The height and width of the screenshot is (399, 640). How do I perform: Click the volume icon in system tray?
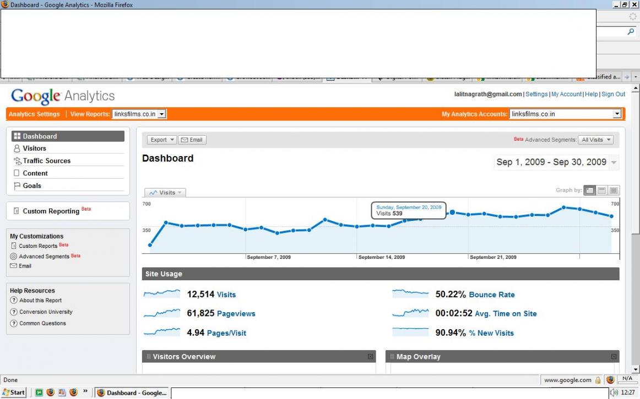(614, 392)
